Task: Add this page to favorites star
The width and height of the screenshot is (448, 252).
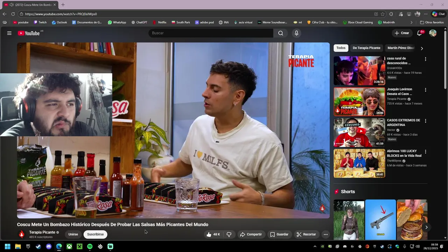Action: [383, 14]
